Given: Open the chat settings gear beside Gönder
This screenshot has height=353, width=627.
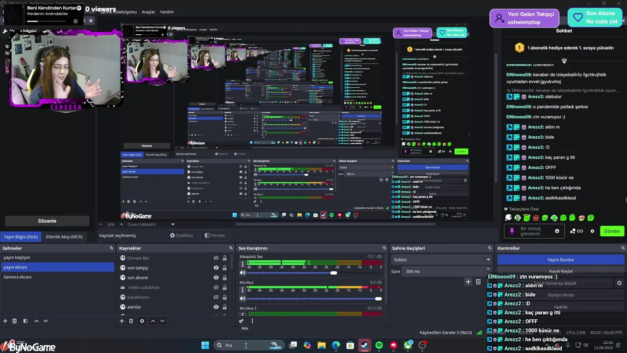Looking at the screenshot, I should click(592, 231).
